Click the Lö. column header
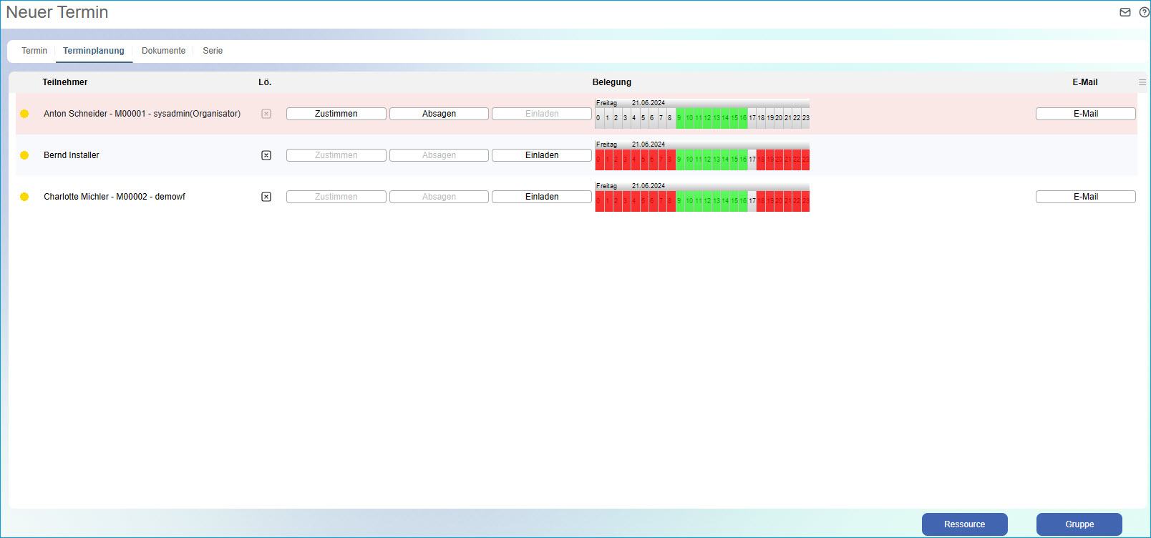Viewport: 1151px width, 538px height. tap(265, 82)
